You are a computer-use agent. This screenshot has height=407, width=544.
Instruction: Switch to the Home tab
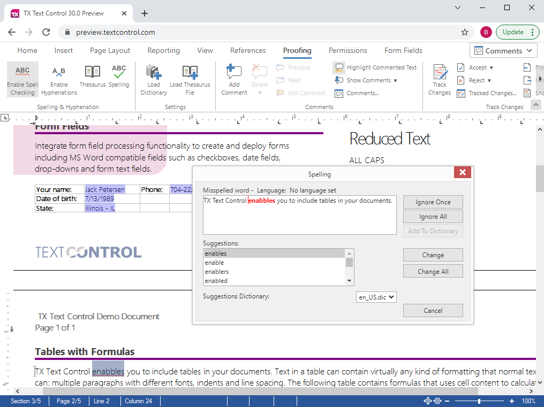(x=27, y=51)
